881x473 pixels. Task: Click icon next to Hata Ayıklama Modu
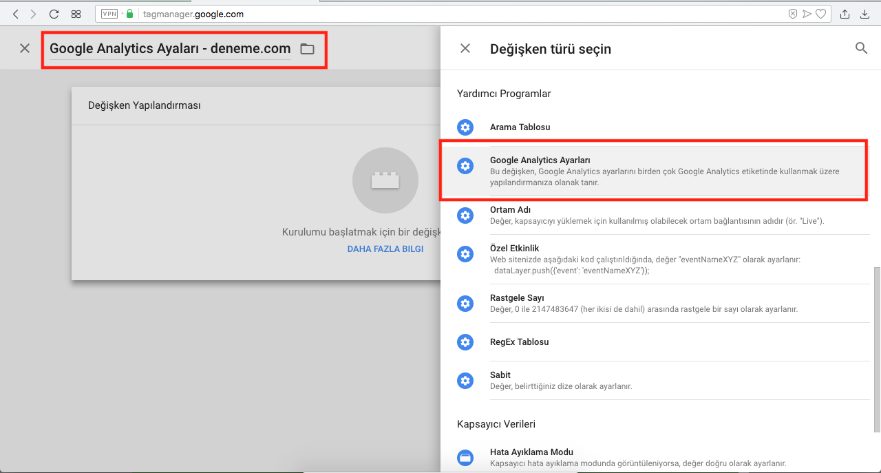pos(465,458)
